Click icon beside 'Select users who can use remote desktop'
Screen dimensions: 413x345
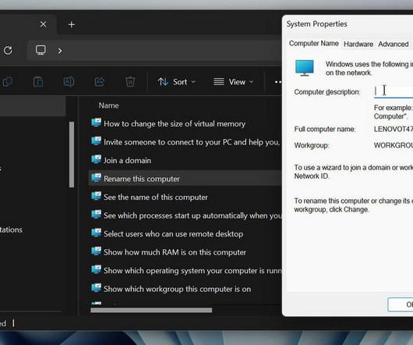click(96, 233)
